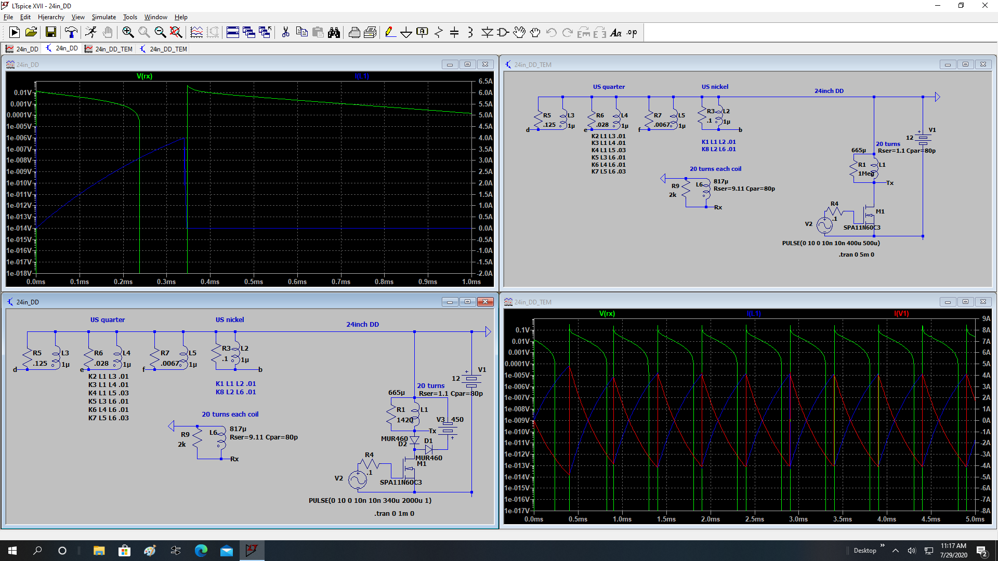Click the green V(rx) trace label in top plot
Screen dimensions: 998x561
tap(145, 76)
